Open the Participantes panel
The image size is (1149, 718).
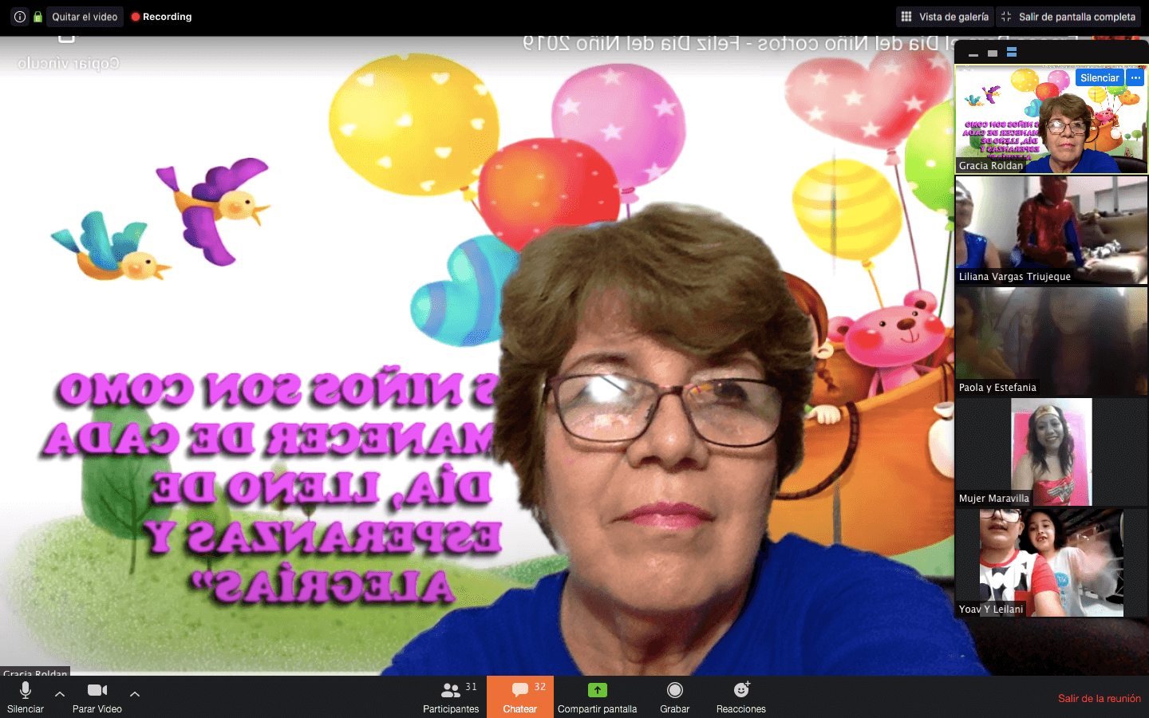click(x=451, y=697)
